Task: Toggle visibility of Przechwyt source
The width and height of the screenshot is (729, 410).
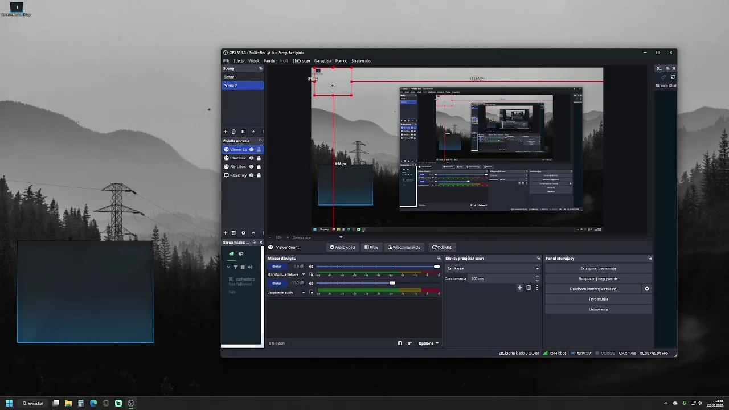Action: tap(251, 175)
